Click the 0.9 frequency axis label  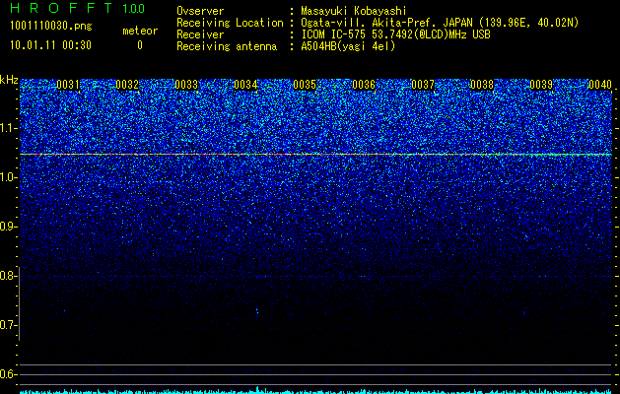click(x=9, y=227)
